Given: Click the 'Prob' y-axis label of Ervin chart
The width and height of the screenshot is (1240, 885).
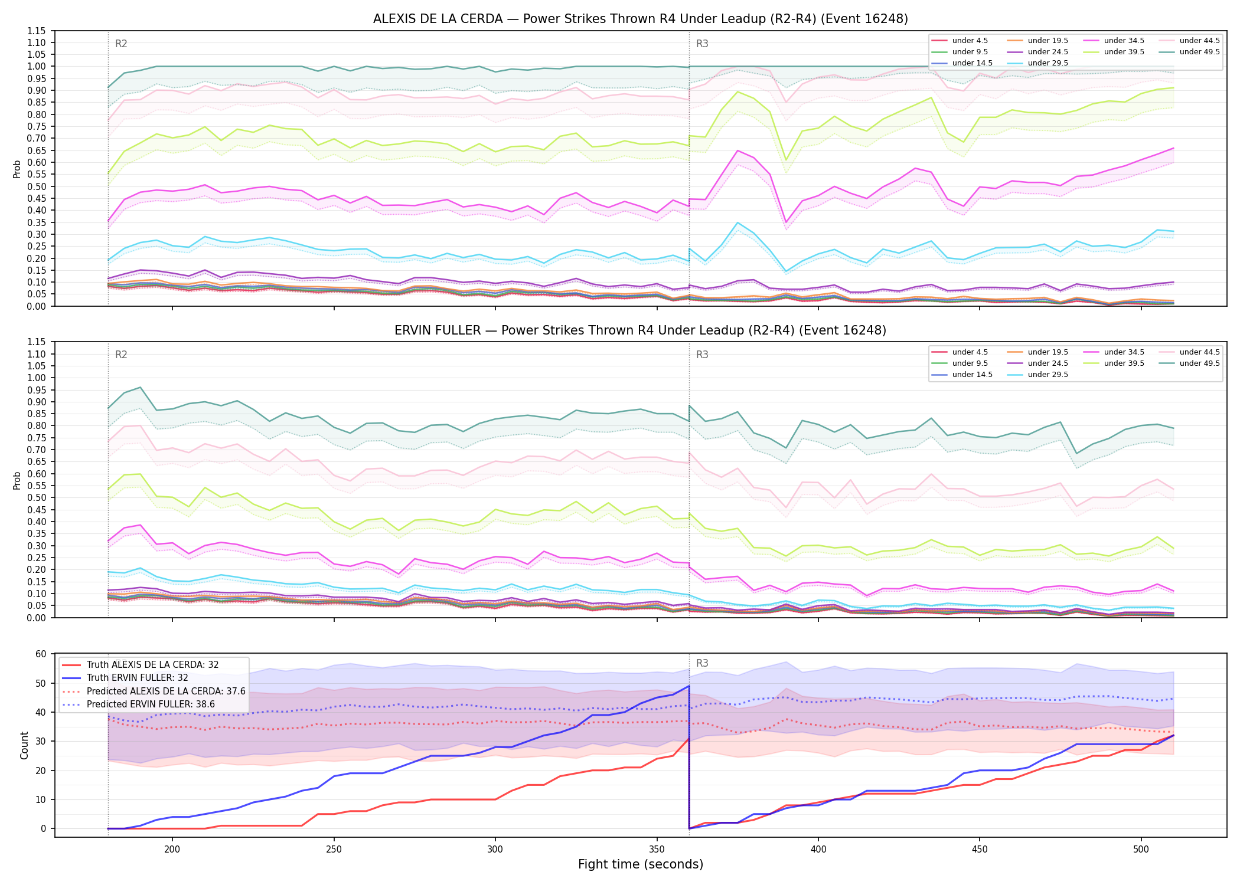Looking at the screenshot, I should click(17, 480).
